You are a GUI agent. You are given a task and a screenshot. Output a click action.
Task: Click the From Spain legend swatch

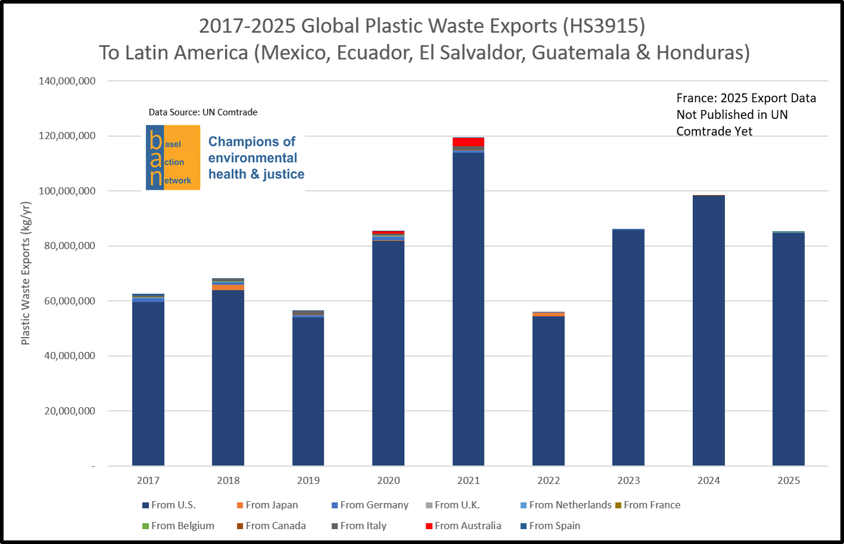tap(524, 526)
